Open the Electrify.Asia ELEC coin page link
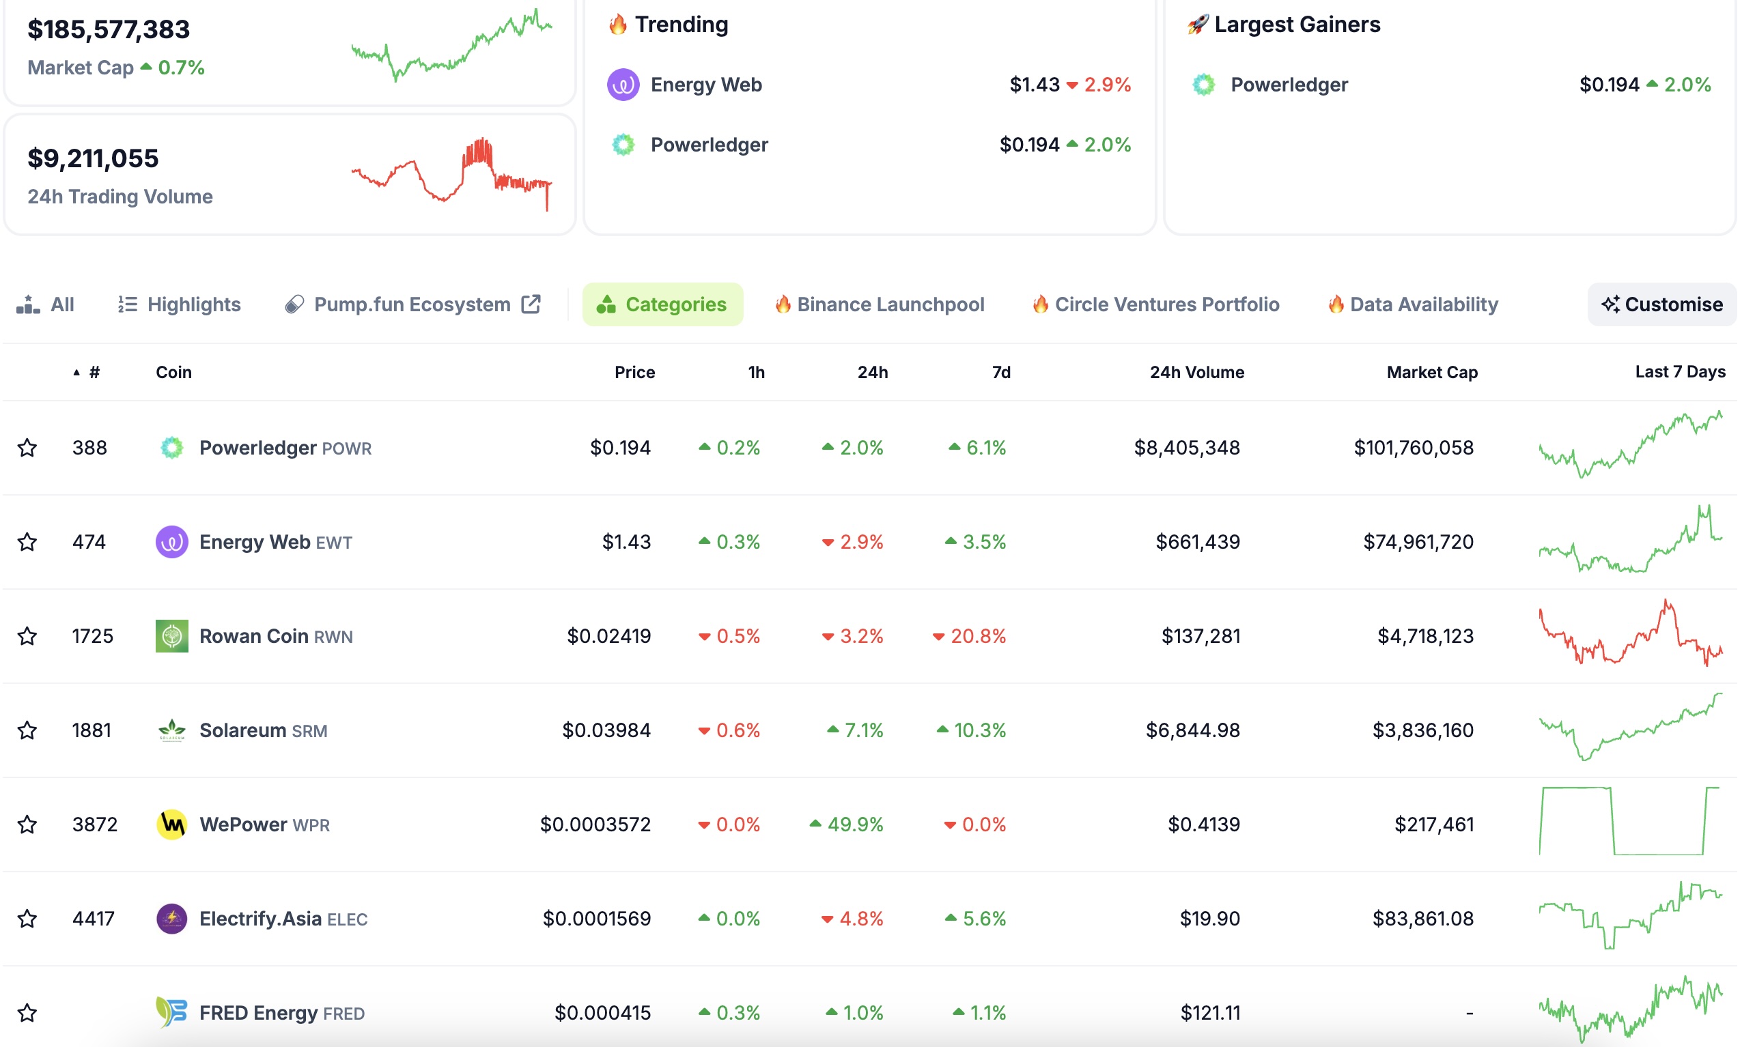Image resolution: width=1755 pixels, height=1047 pixels. (x=283, y=919)
